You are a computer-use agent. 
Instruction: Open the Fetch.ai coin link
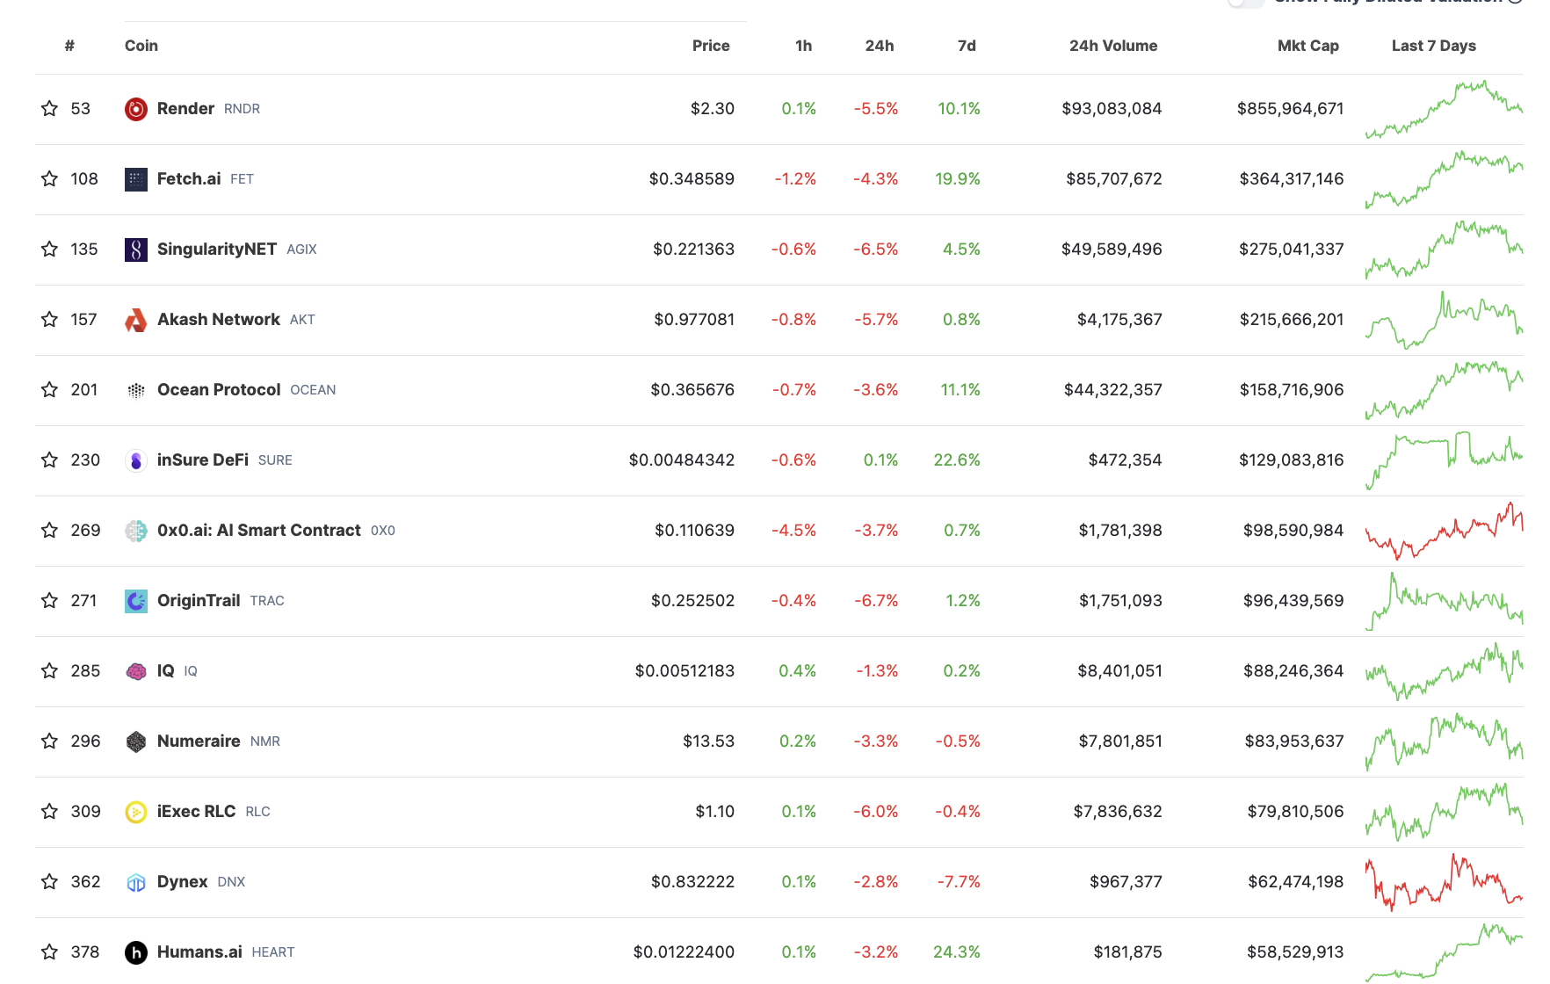[x=189, y=178]
